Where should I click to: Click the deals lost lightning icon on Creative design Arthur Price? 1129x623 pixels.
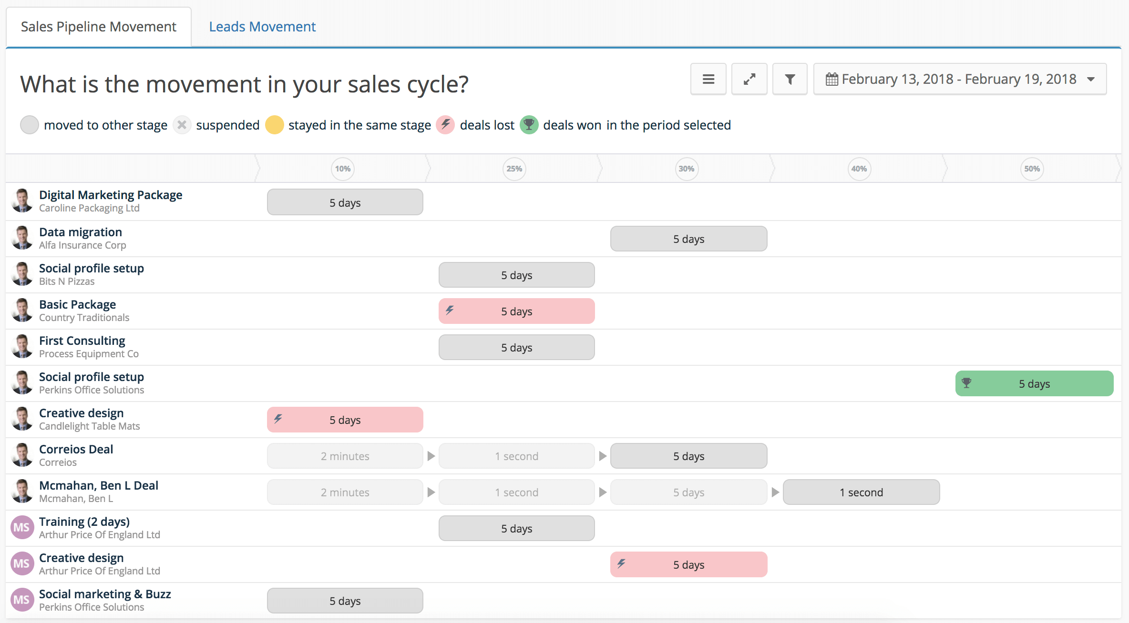(620, 564)
